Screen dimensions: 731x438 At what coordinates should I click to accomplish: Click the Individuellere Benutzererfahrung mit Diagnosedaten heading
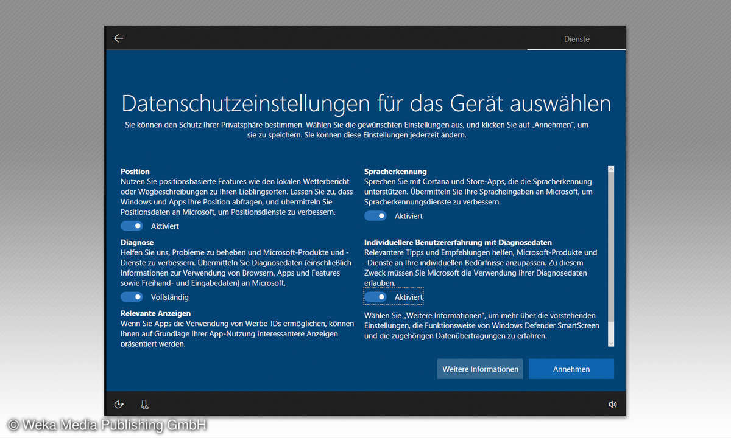458,242
